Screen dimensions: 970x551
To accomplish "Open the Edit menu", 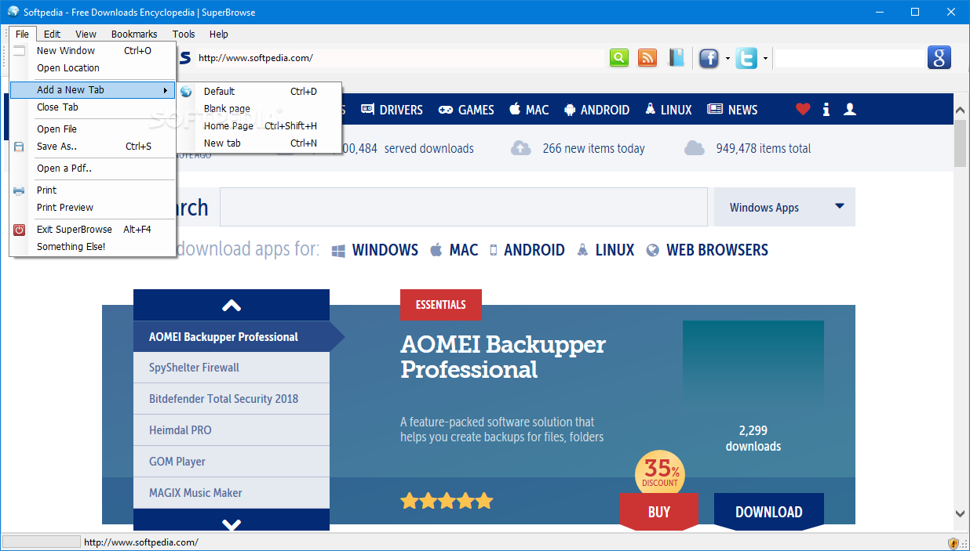I will [x=52, y=34].
